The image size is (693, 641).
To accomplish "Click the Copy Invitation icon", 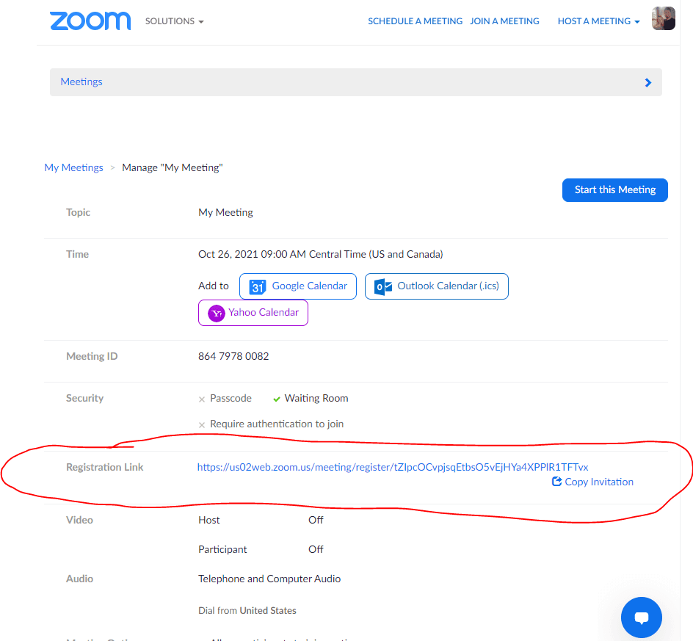I will pyautogui.click(x=556, y=481).
